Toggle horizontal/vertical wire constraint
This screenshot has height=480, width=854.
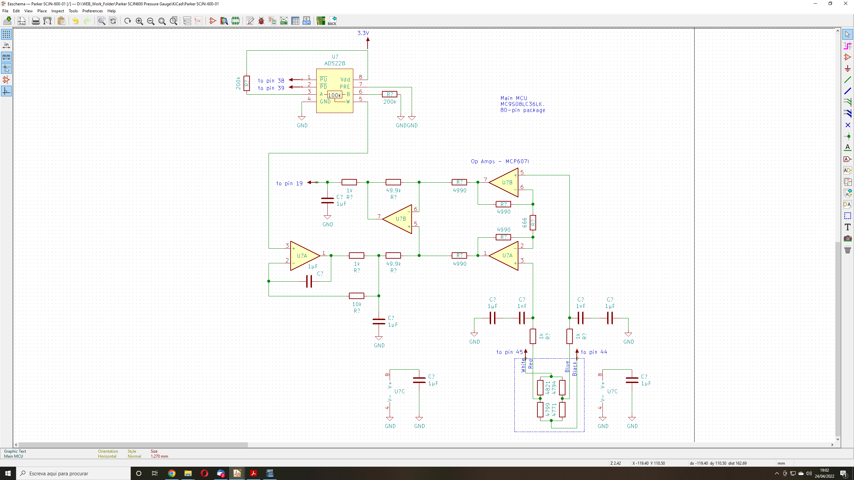tap(6, 91)
